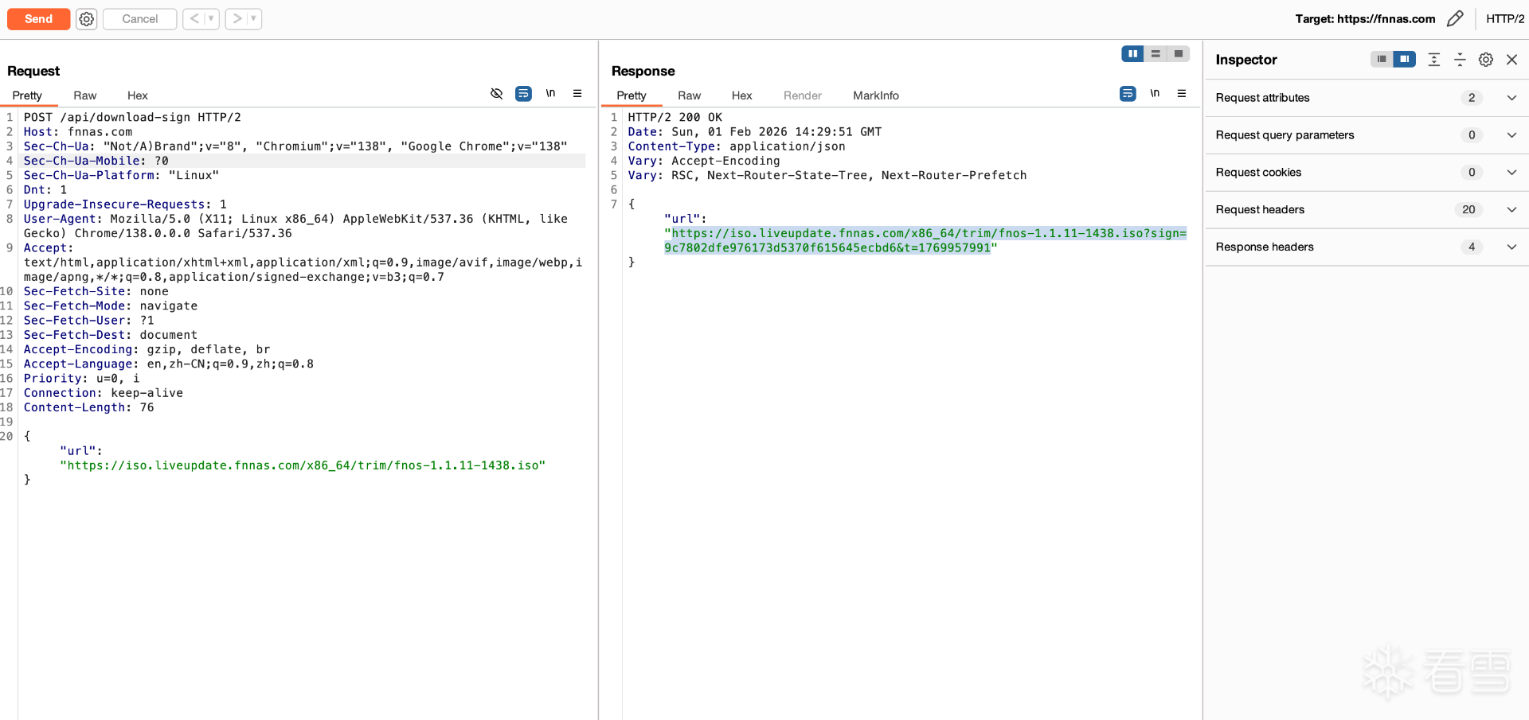
Task: Switch Request view to Raw tab
Action: click(84, 95)
